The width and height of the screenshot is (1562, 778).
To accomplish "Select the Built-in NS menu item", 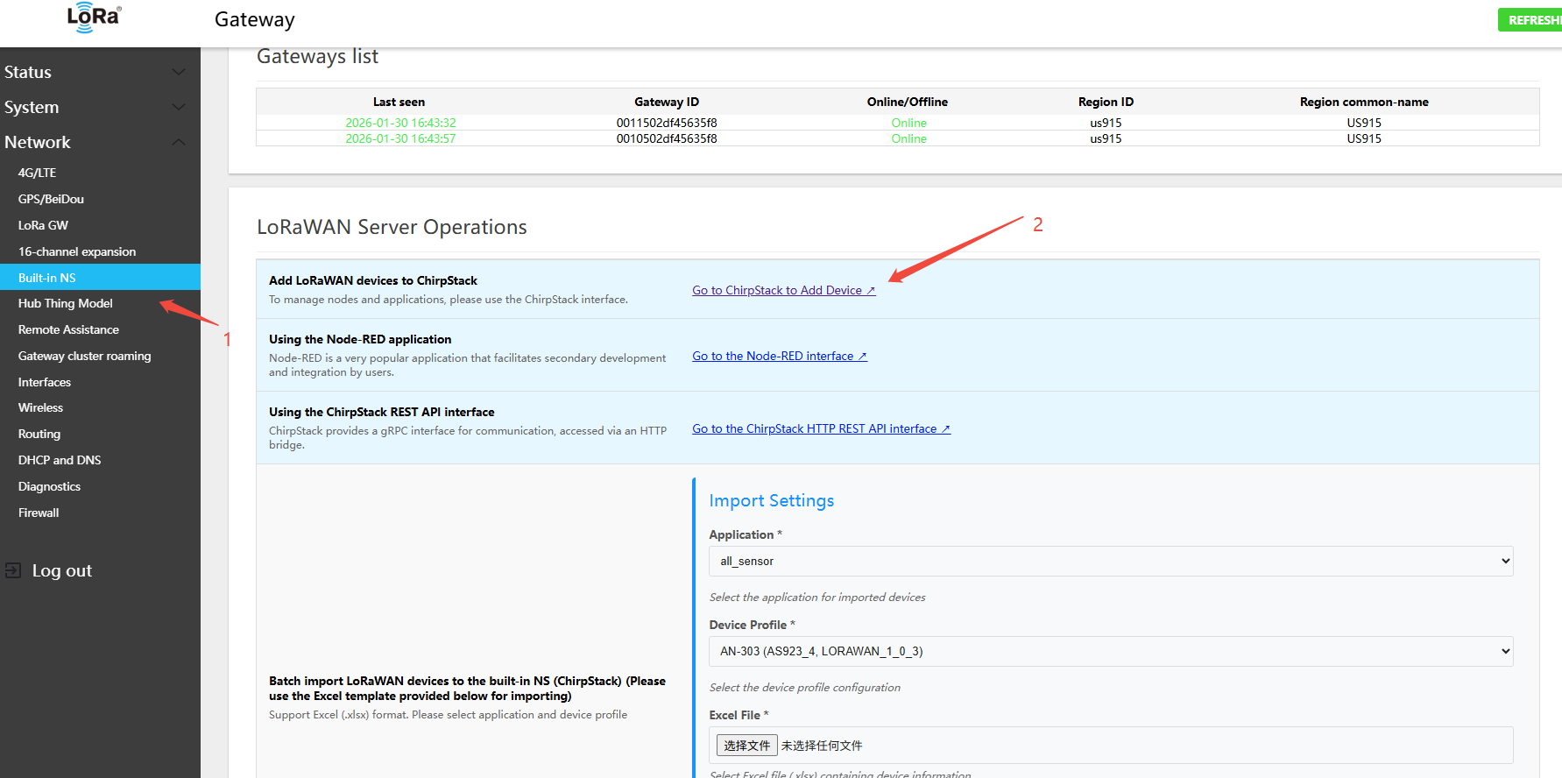I will [47, 278].
